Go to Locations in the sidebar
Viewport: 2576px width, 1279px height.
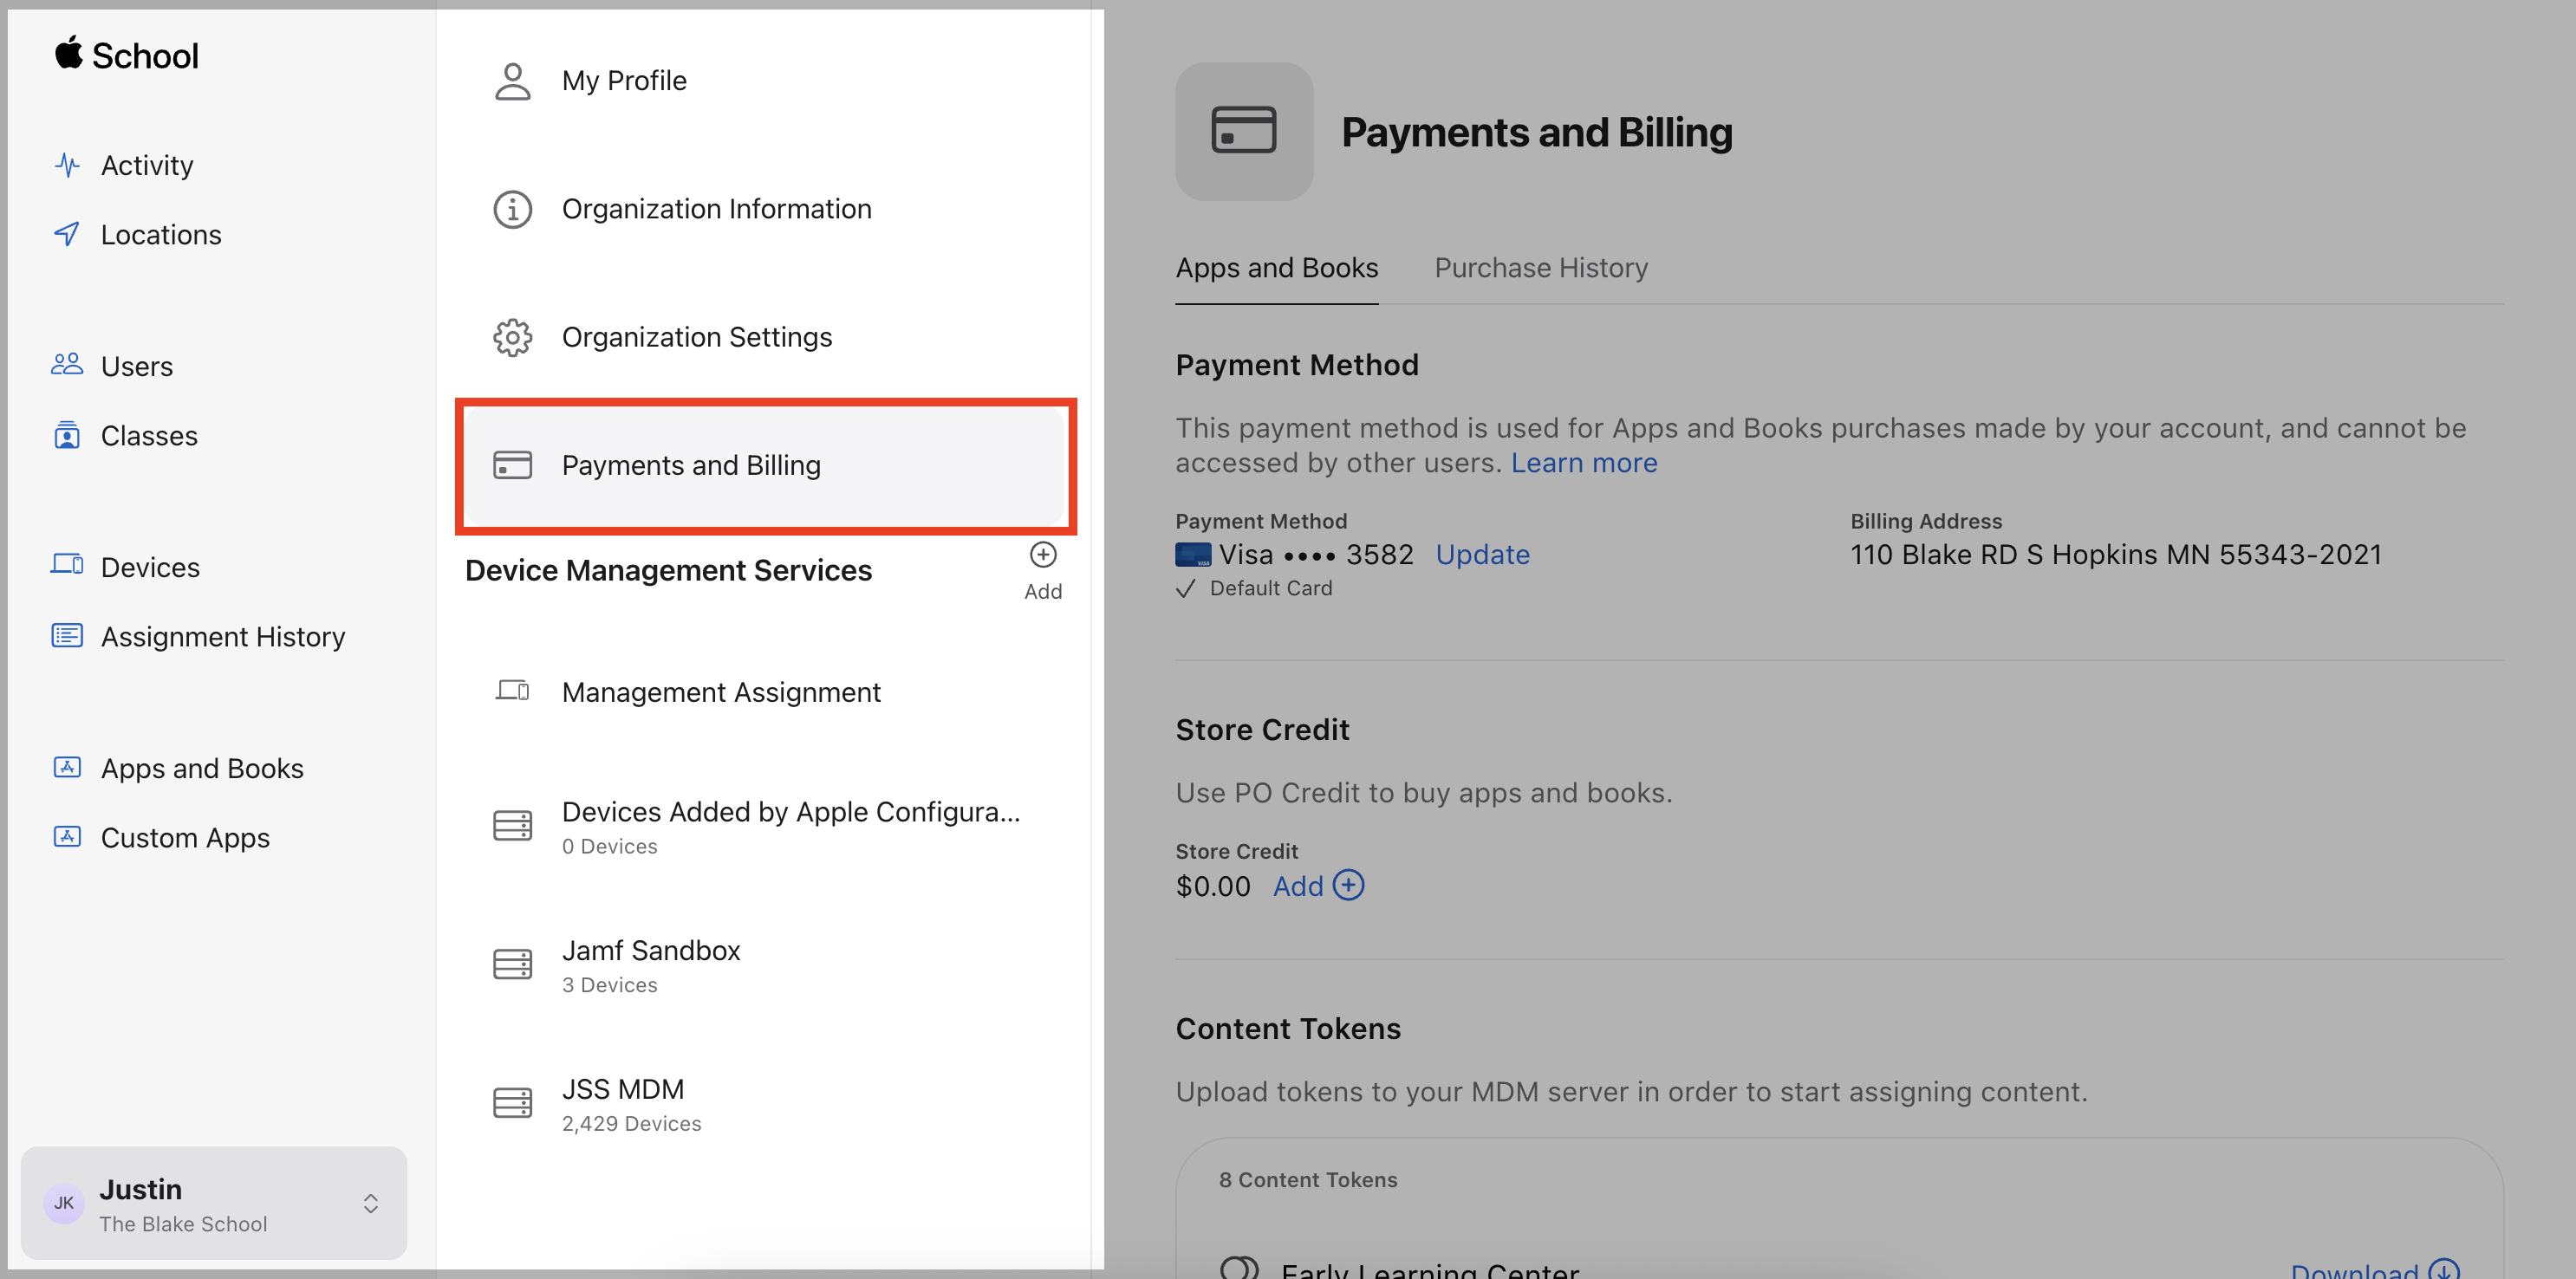click(161, 235)
